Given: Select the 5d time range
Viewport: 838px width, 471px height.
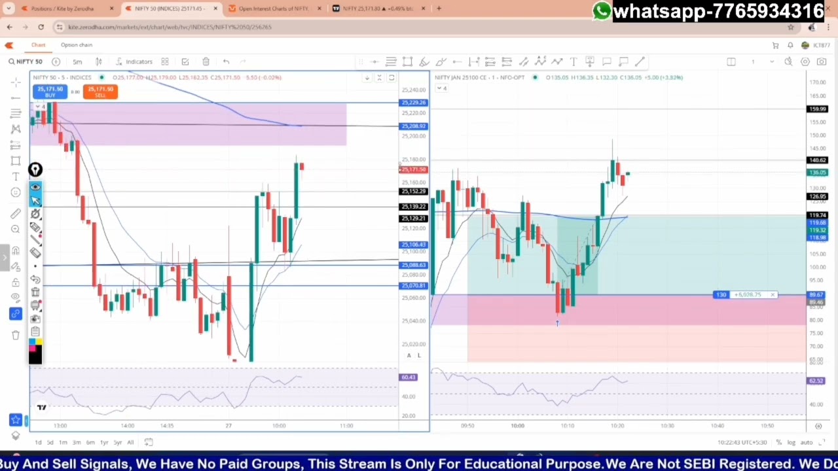Looking at the screenshot, I should 50,443.
